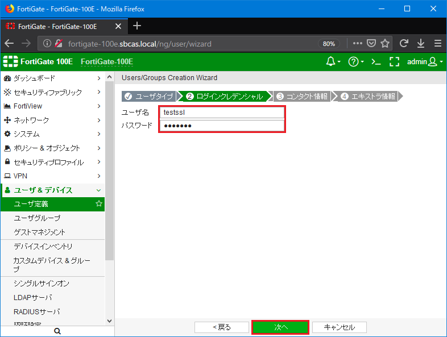Select step 3 コンタクト情報
Screen dimensions: 447x337
coord(302,96)
